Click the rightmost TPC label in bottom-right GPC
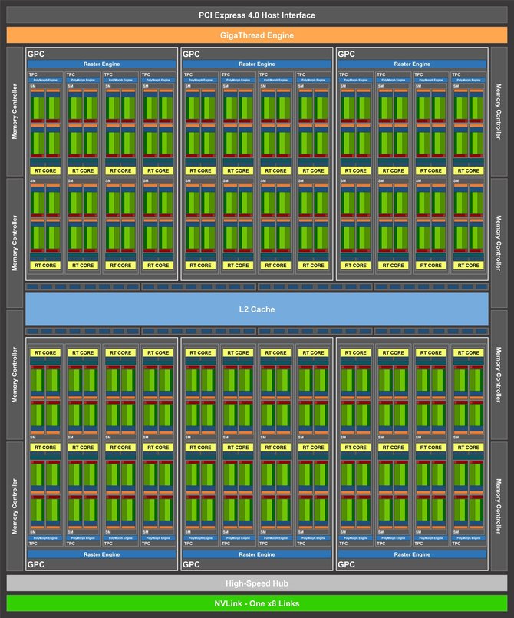Image resolution: width=514 pixels, height=618 pixels. 456,544
